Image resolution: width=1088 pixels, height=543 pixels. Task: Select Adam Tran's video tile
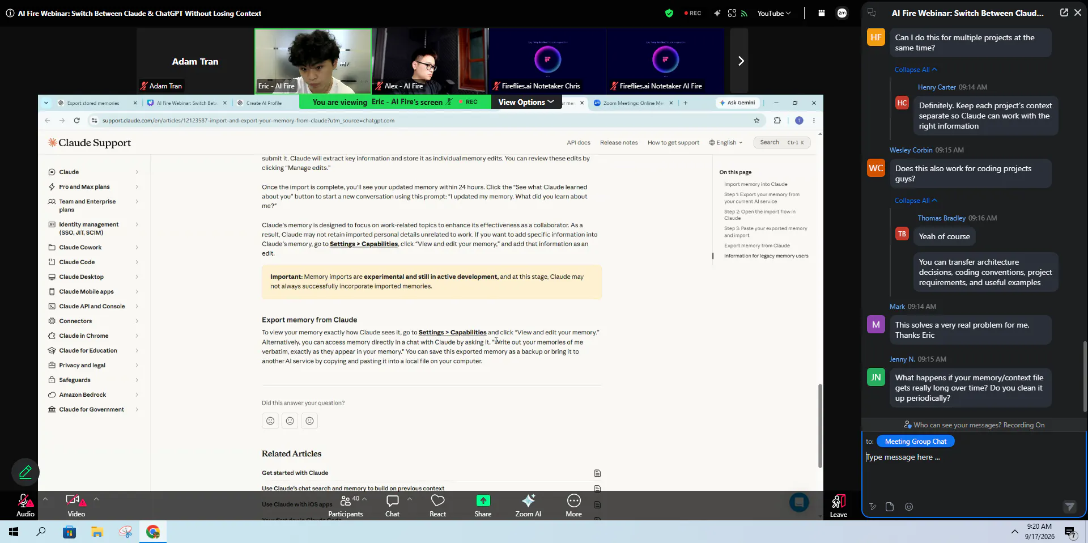pos(195,61)
